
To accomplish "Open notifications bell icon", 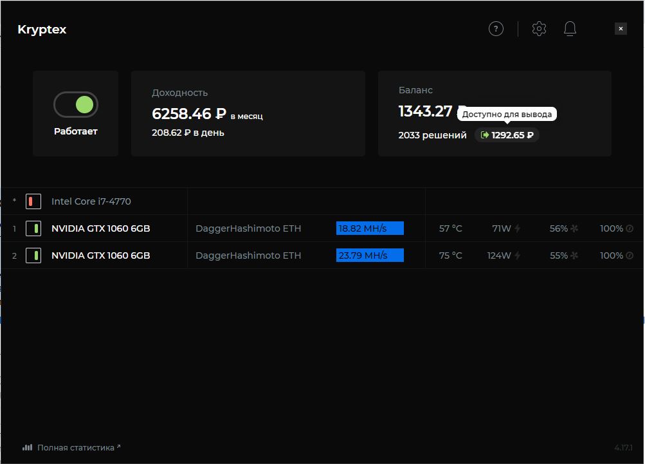I will [570, 29].
